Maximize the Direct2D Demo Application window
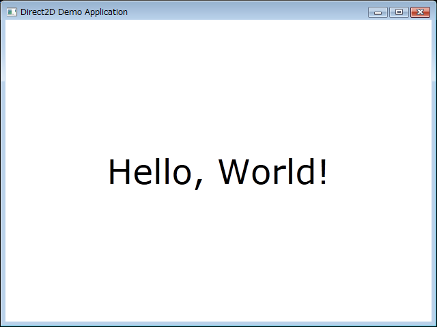Image resolution: width=437 pixels, height=327 pixels. [399, 12]
